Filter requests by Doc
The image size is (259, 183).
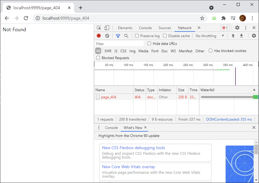tap(164, 51)
